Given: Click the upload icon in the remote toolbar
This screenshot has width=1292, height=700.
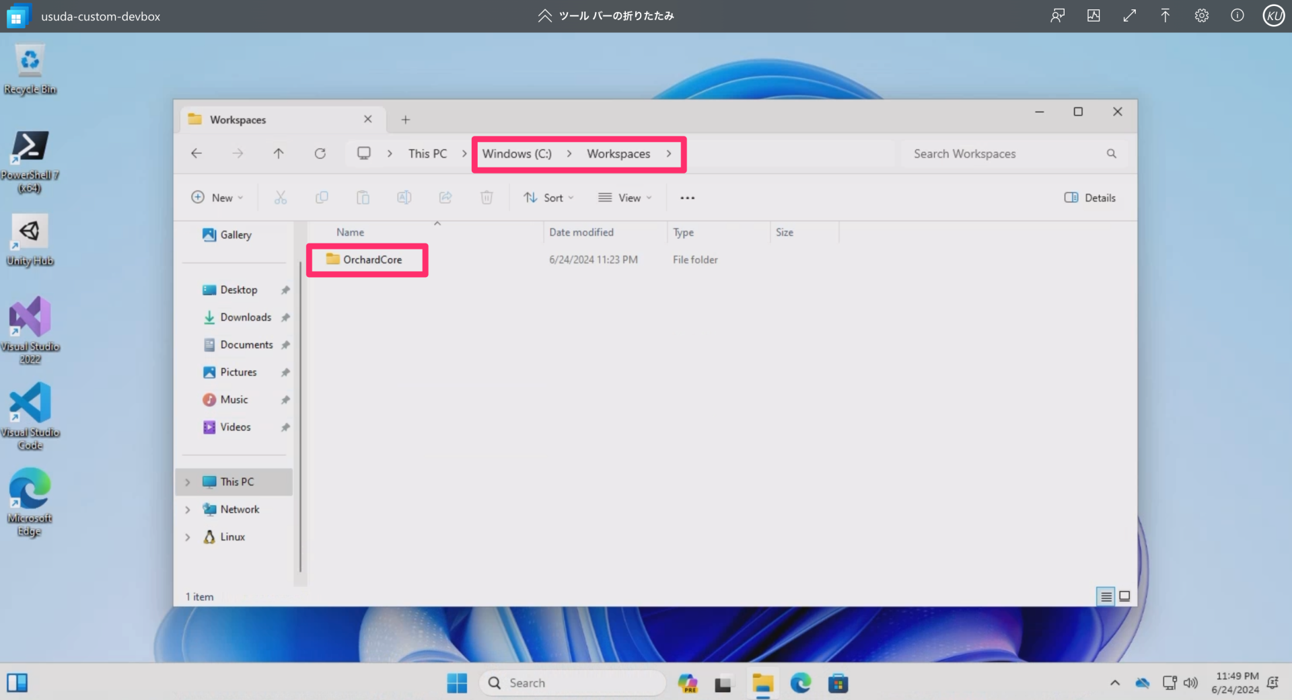Looking at the screenshot, I should [x=1165, y=15].
